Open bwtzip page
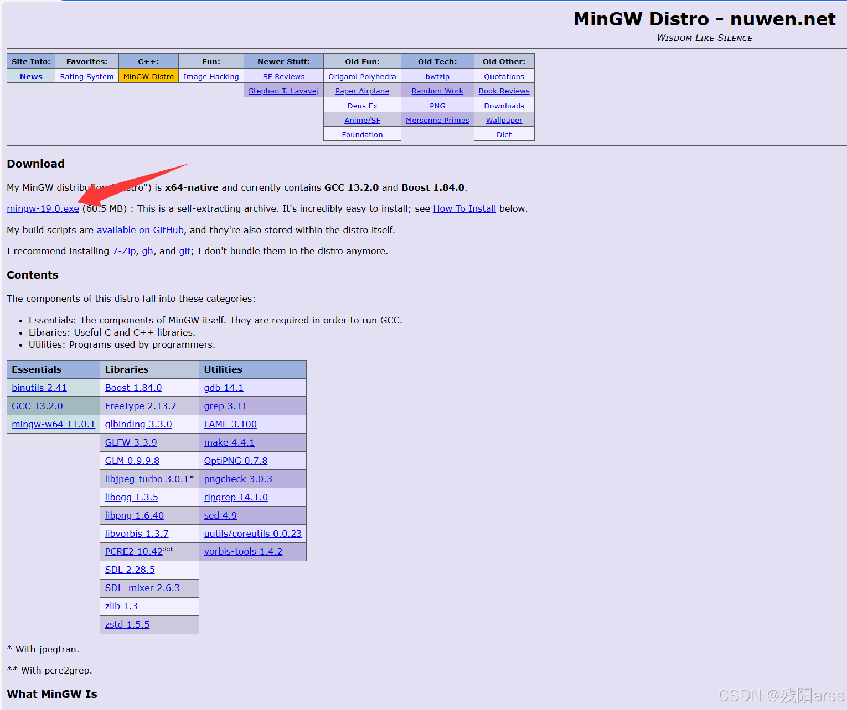Image resolution: width=847 pixels, height=710 pixels. tap(437, 76)
